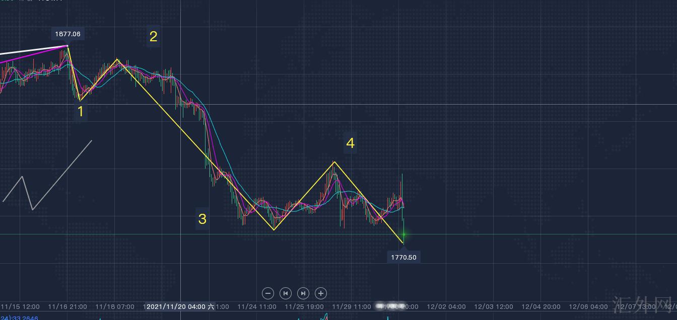Click the green dot price marker
677x320 pixels.
point(403,234)
